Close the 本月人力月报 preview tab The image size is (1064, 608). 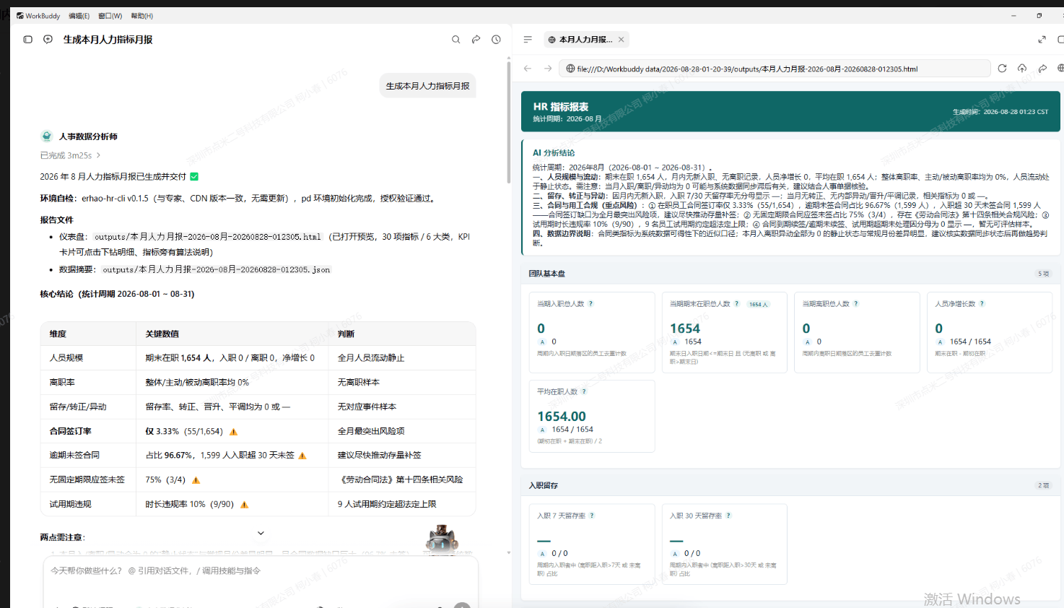coord(621,40)
